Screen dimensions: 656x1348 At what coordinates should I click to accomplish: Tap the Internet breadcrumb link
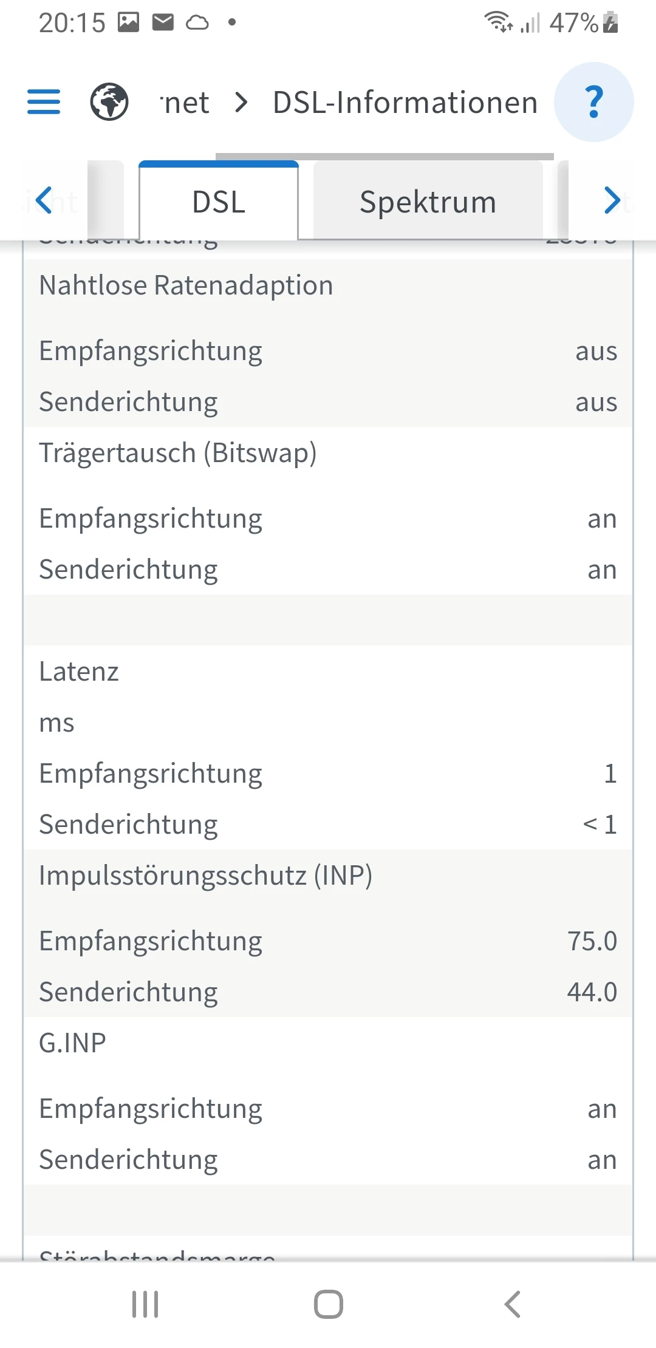coord(186,103)
